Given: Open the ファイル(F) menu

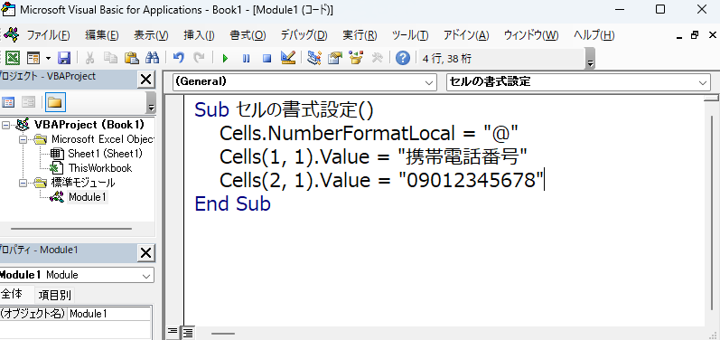Looking at the screenshot, I should click(48, 35).
